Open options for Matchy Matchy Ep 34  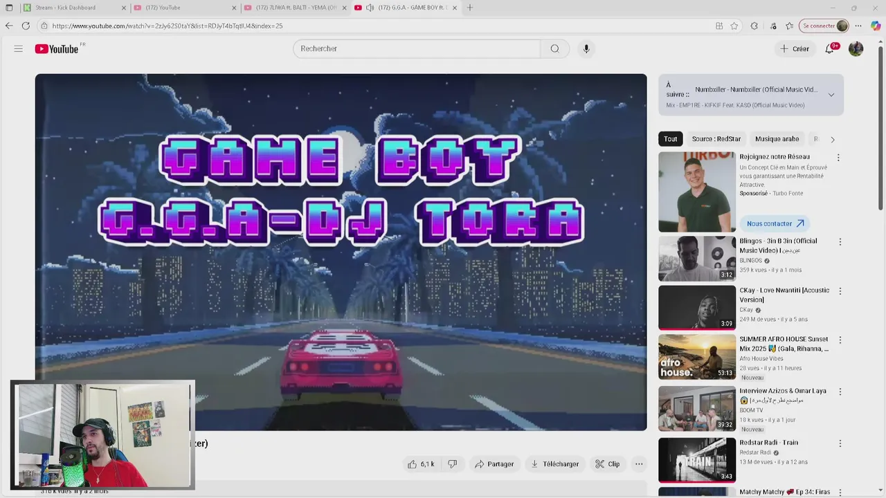(x=840, y=492)
